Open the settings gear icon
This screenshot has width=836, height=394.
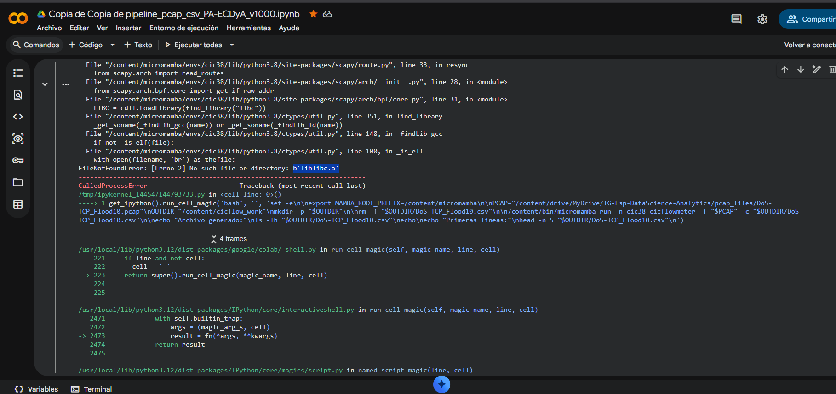pyautogui.click(x=762, y=19)
